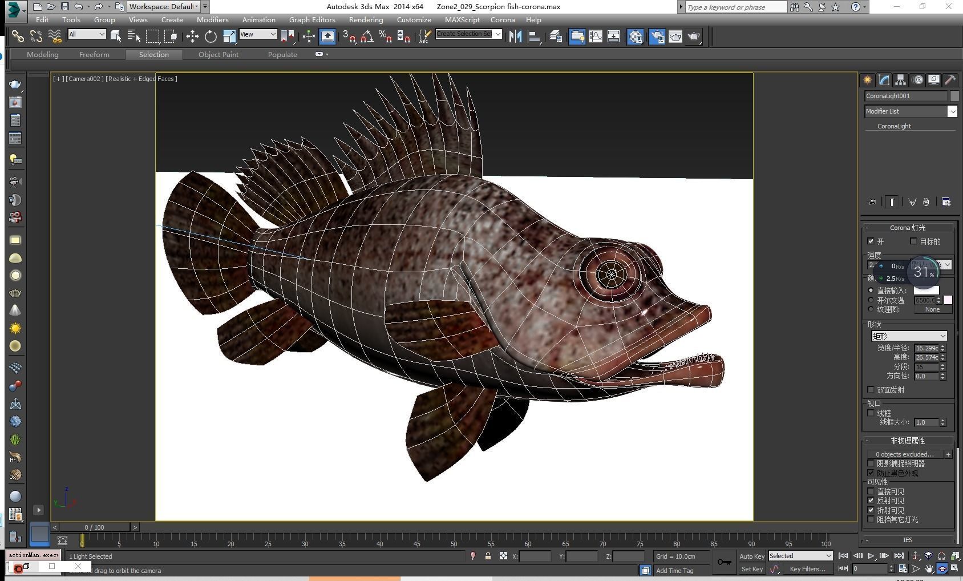Screen dimensions: 963x581
Task: Enable the 直接可见 checkbox
Action: [871, 491]
